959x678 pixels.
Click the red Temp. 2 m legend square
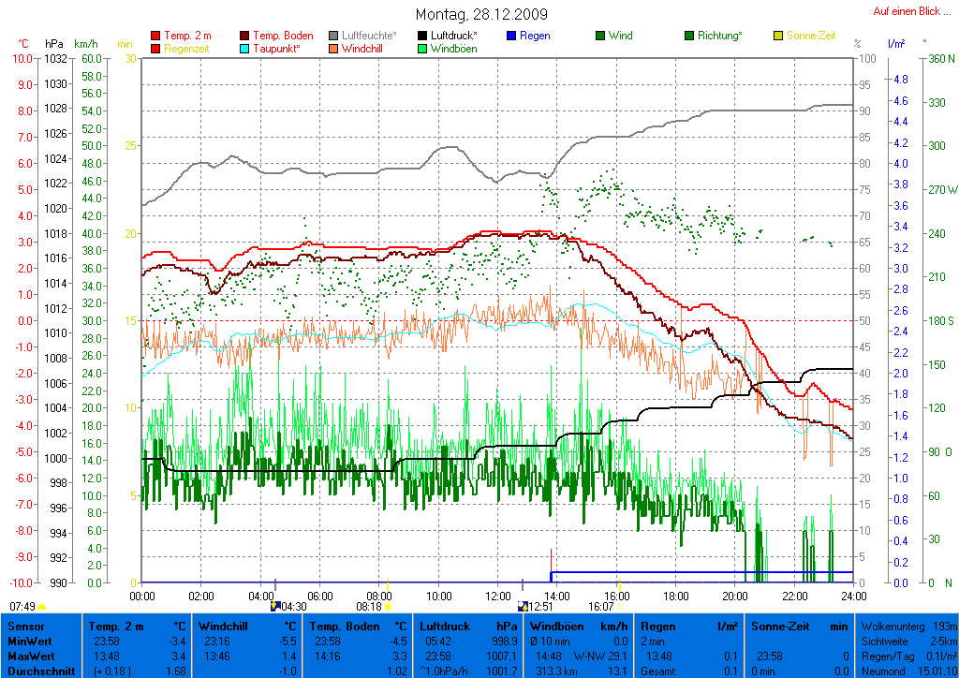tap(155, 36)
